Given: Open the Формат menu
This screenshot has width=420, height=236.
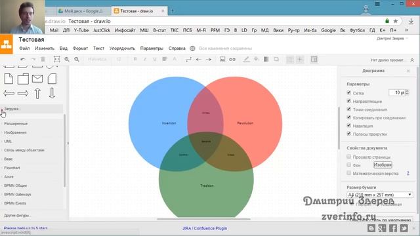Looking at the screenshot, I should pos(80,49).
